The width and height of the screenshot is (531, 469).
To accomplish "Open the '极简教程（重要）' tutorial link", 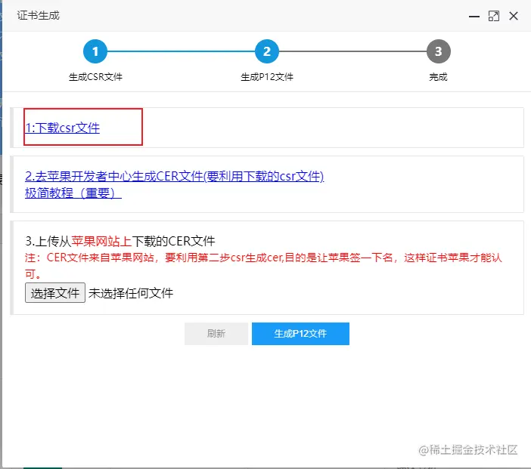I will click(x=73, y=193).
